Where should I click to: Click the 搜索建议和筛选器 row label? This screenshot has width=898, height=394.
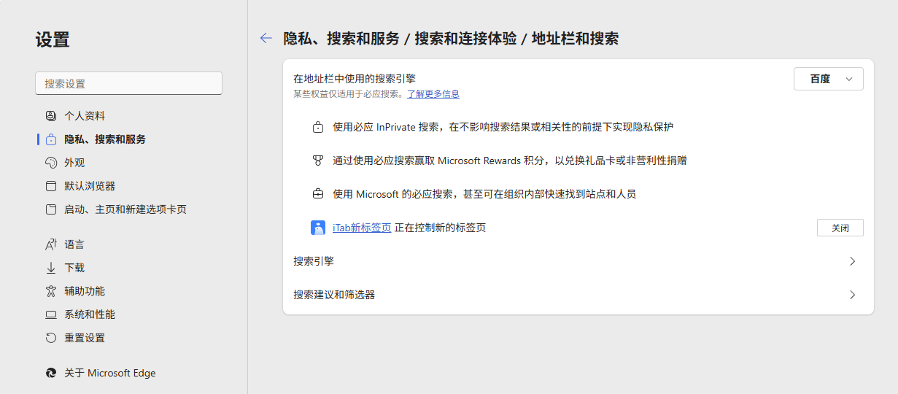(334, 295)
